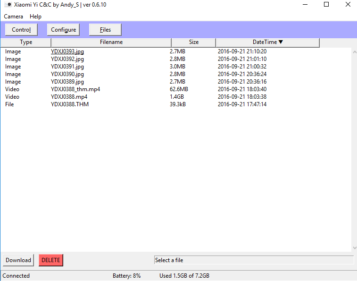This screenshot has width=357, height=281.
Task: Click the scrollbar down arrow
Action: pos(355,247)
